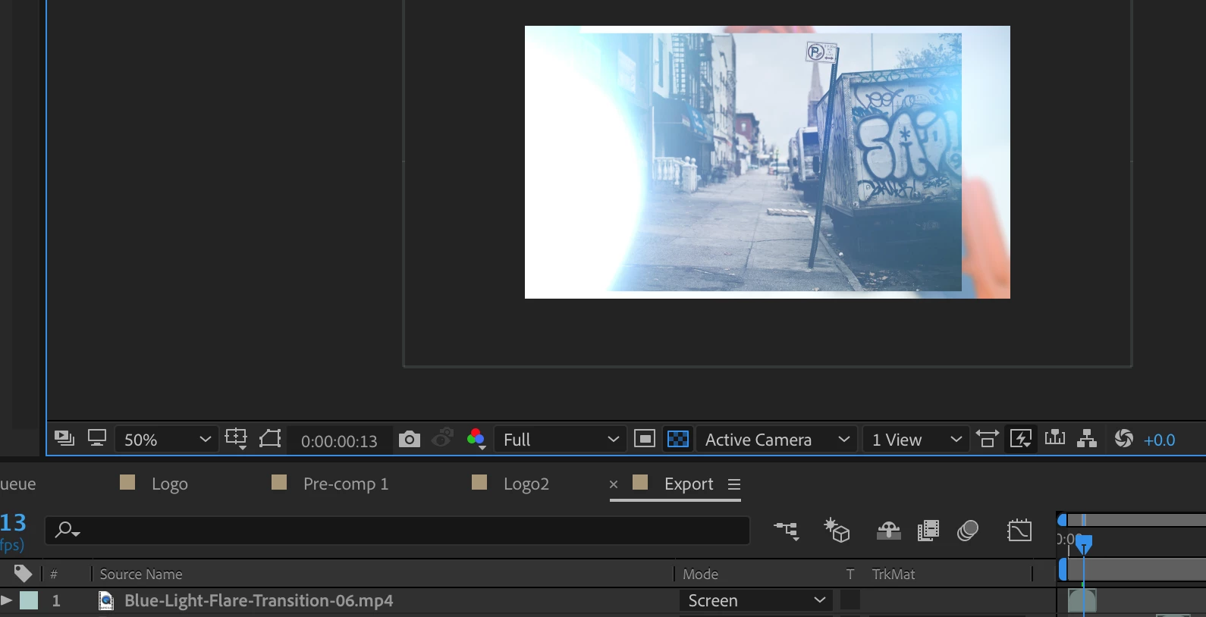Open Show Channel and Color Management settings
Screen dimensions: 1206x617
[x=476, y=439]
